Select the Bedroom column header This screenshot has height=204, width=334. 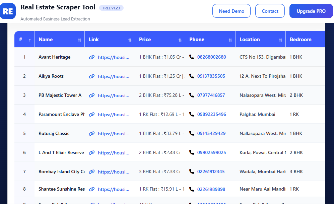(300, 40)
